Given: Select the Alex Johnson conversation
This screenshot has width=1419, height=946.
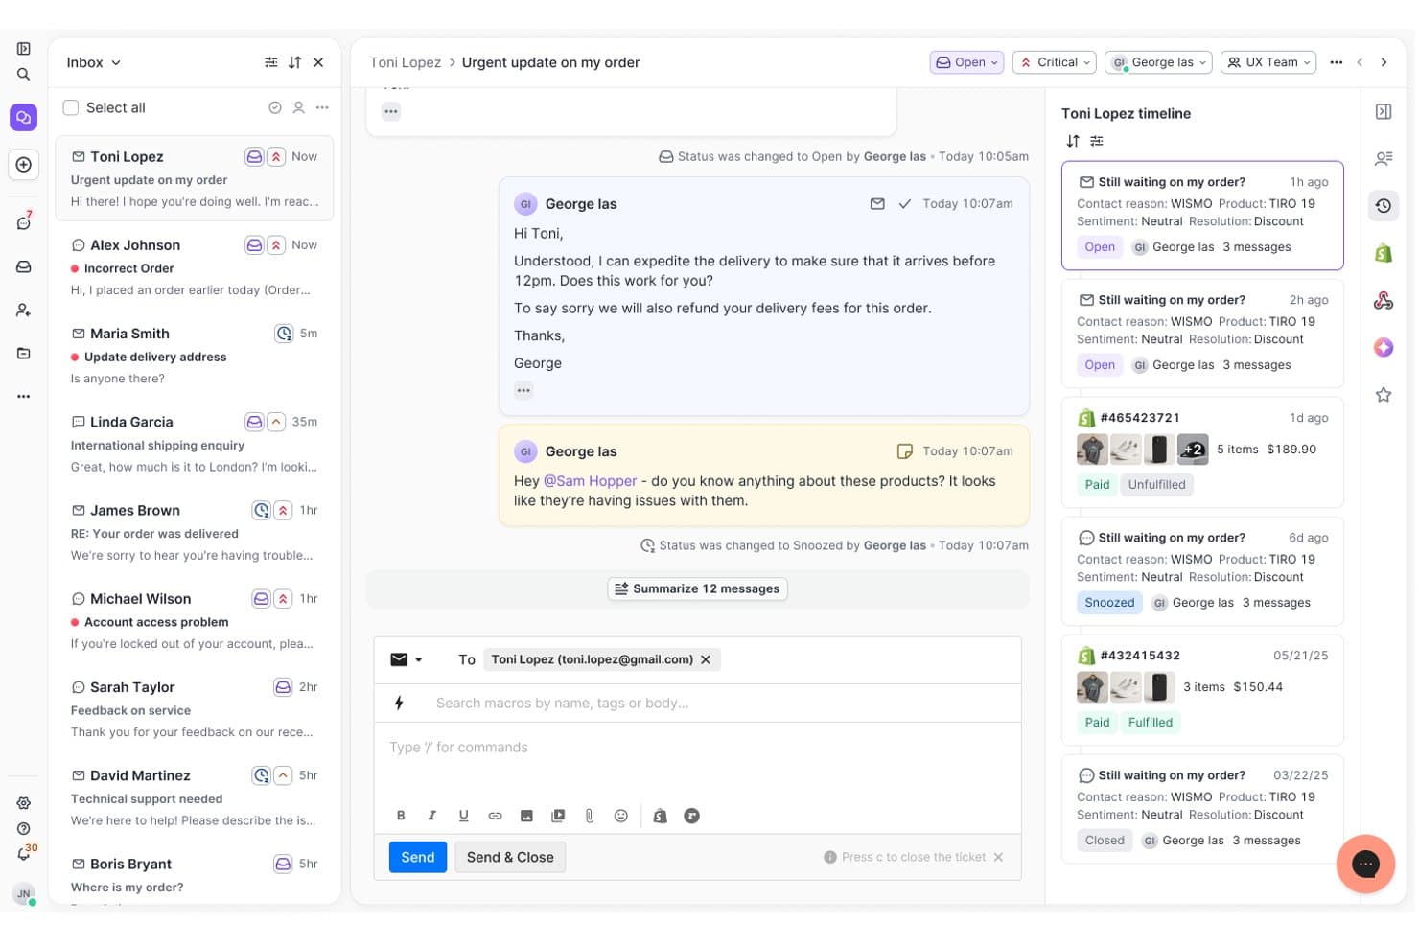Looking at the screenshot, I should tap(195, 267).
